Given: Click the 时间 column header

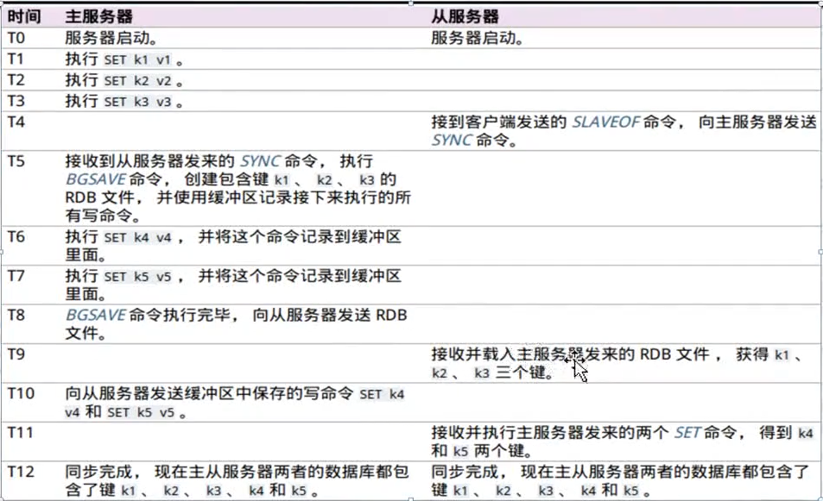Looking at the screenshot, I should click(24, 16).
